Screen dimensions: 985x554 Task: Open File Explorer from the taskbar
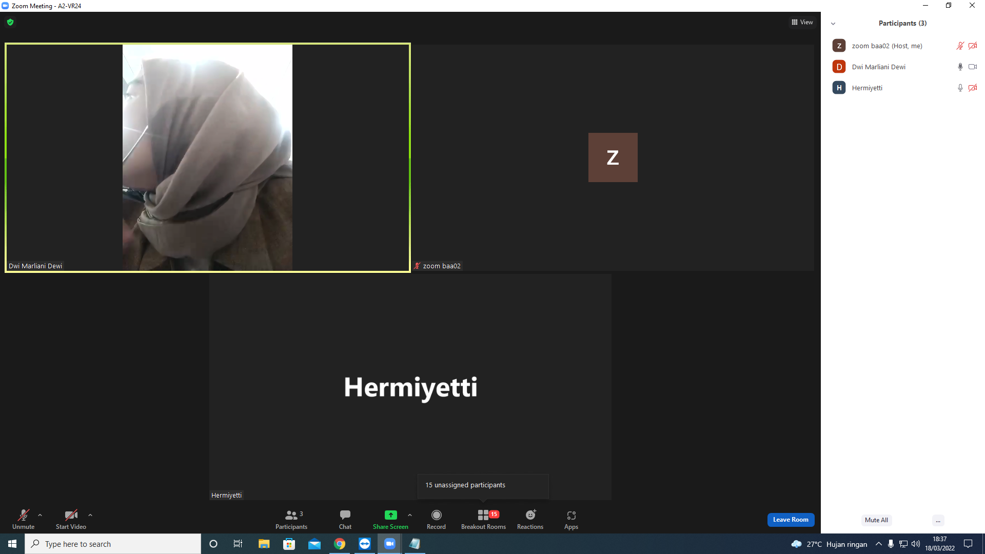click(264, 544)
